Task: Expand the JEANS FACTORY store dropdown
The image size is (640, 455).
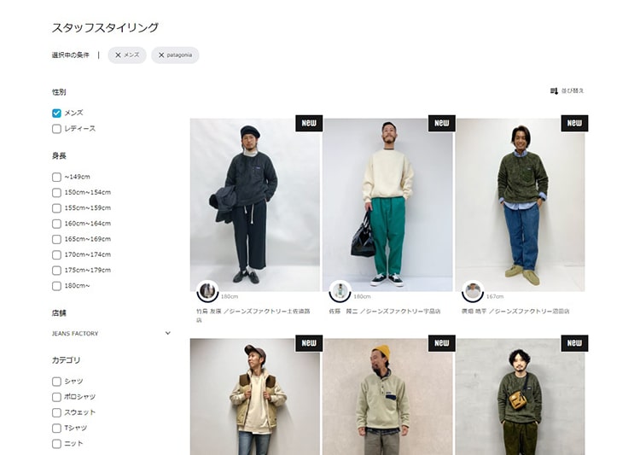Action: [x=111, y=333]
